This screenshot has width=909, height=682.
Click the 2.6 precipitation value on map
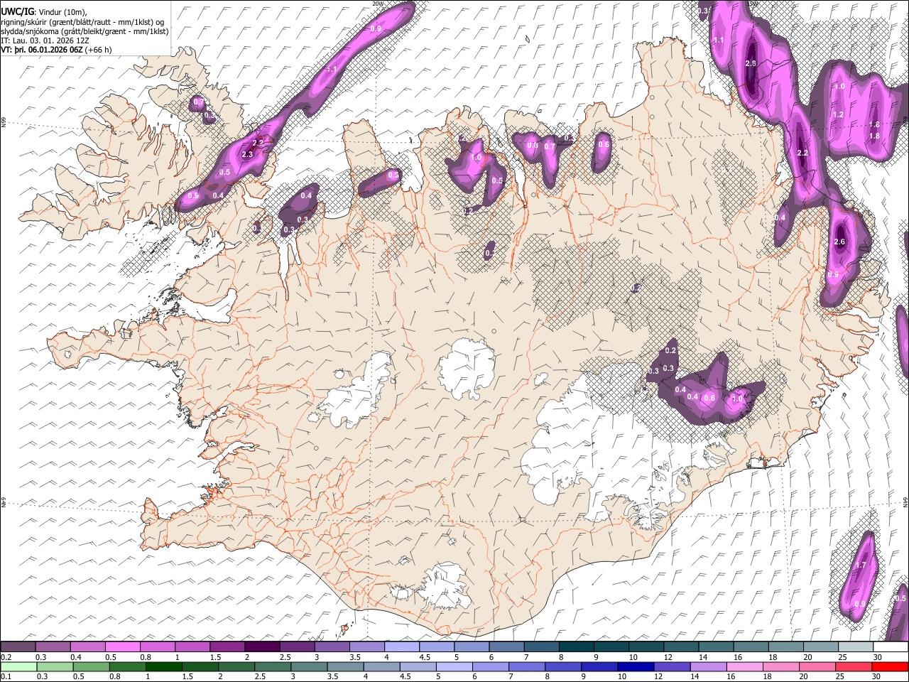tap(839, 242)
